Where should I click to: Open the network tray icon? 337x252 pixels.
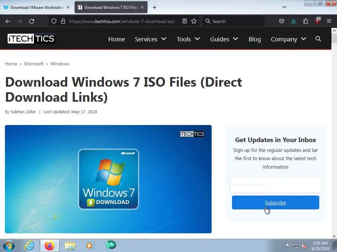pyautogui.click(x=296, y=246)
